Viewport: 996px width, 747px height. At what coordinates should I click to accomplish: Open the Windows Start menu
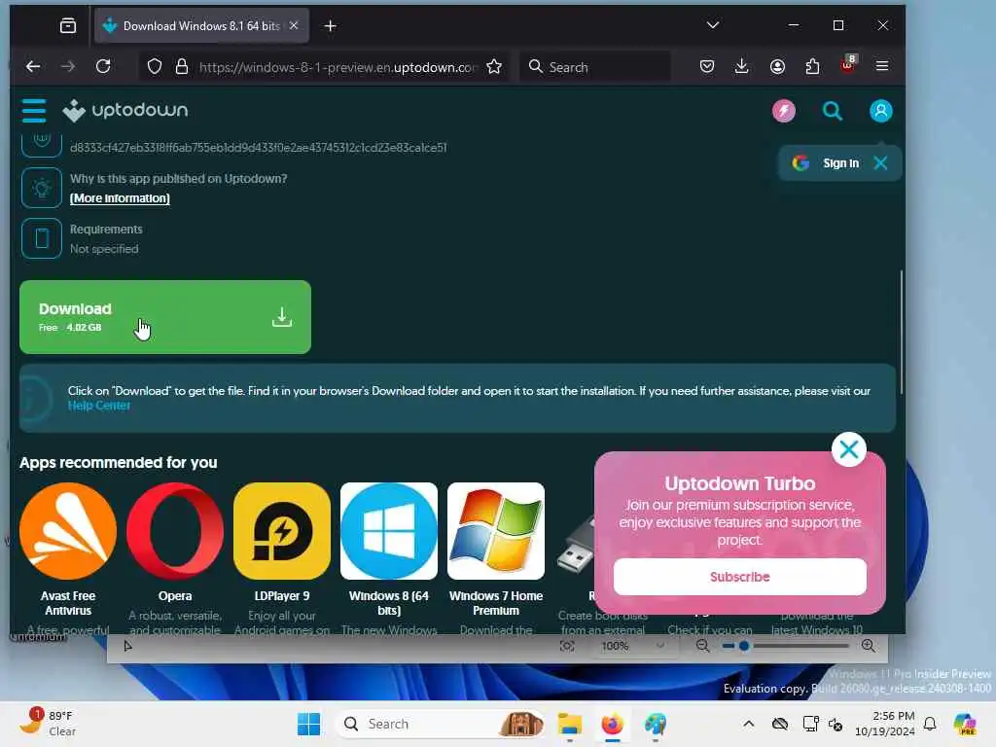308,724
